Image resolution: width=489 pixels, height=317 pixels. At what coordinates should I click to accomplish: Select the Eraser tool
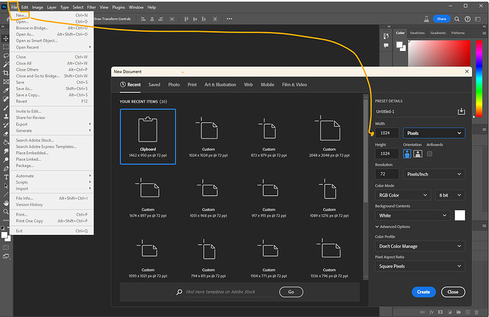point(6,134)
